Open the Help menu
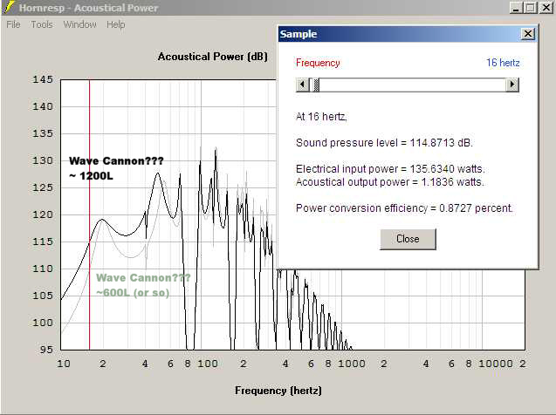 116,24
